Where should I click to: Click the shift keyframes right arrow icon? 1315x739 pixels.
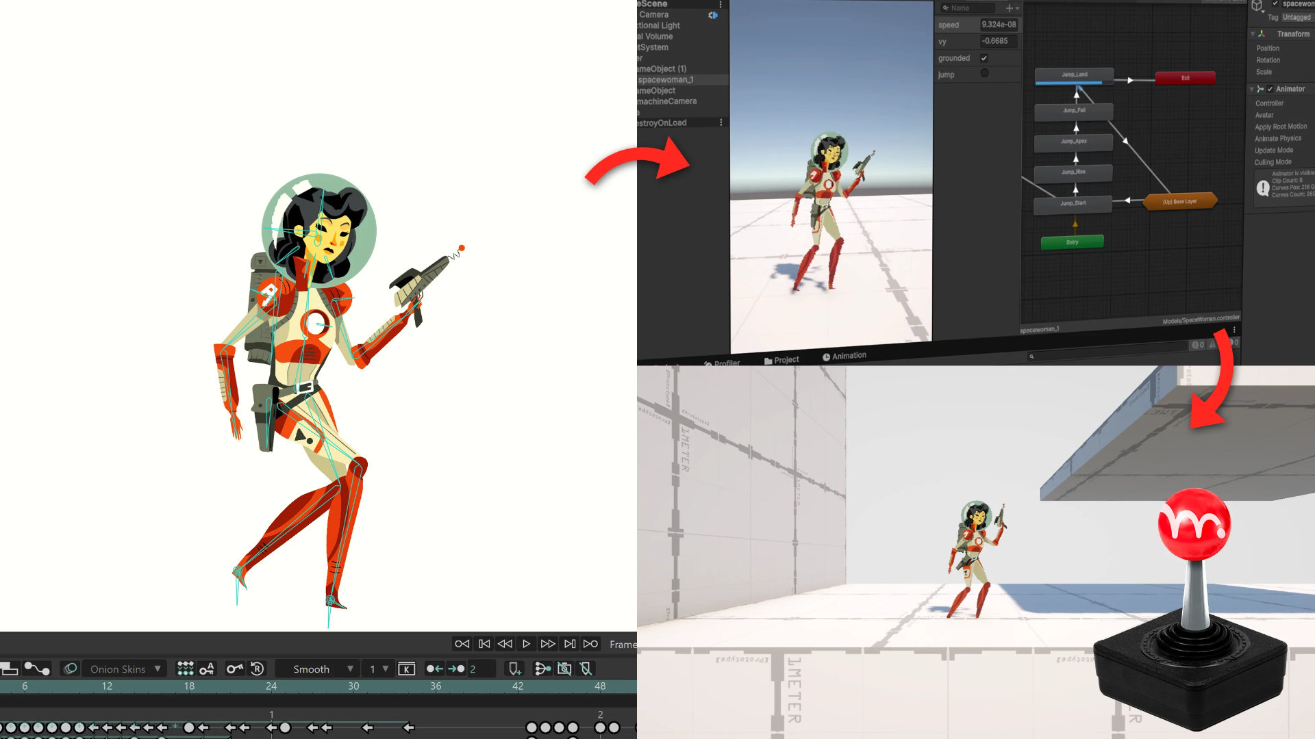coord(456,669)
